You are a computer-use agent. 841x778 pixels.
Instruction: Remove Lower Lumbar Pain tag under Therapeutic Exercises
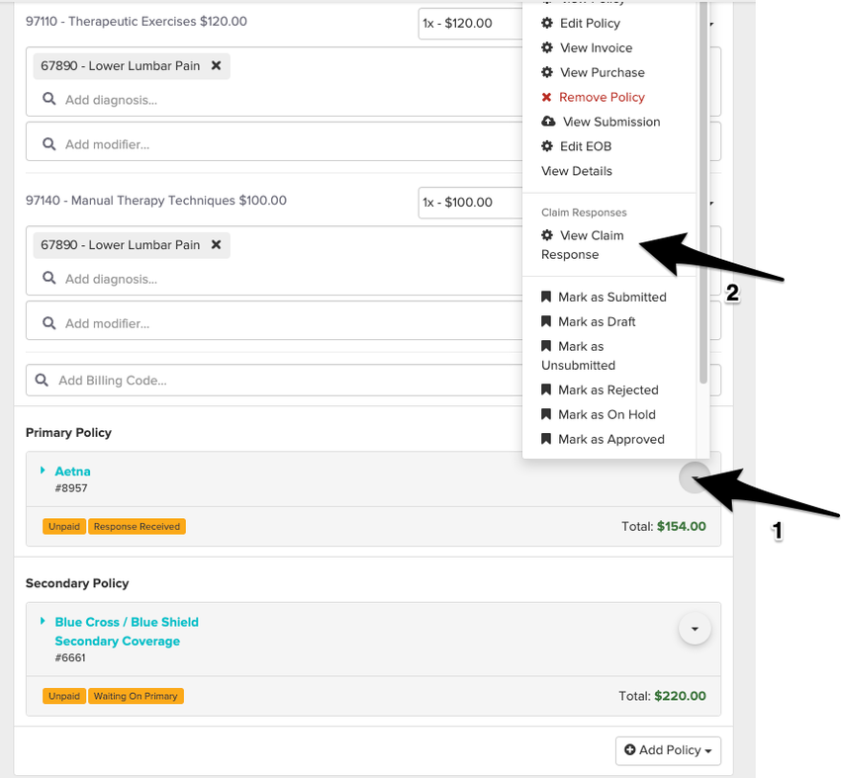(217, 66)
